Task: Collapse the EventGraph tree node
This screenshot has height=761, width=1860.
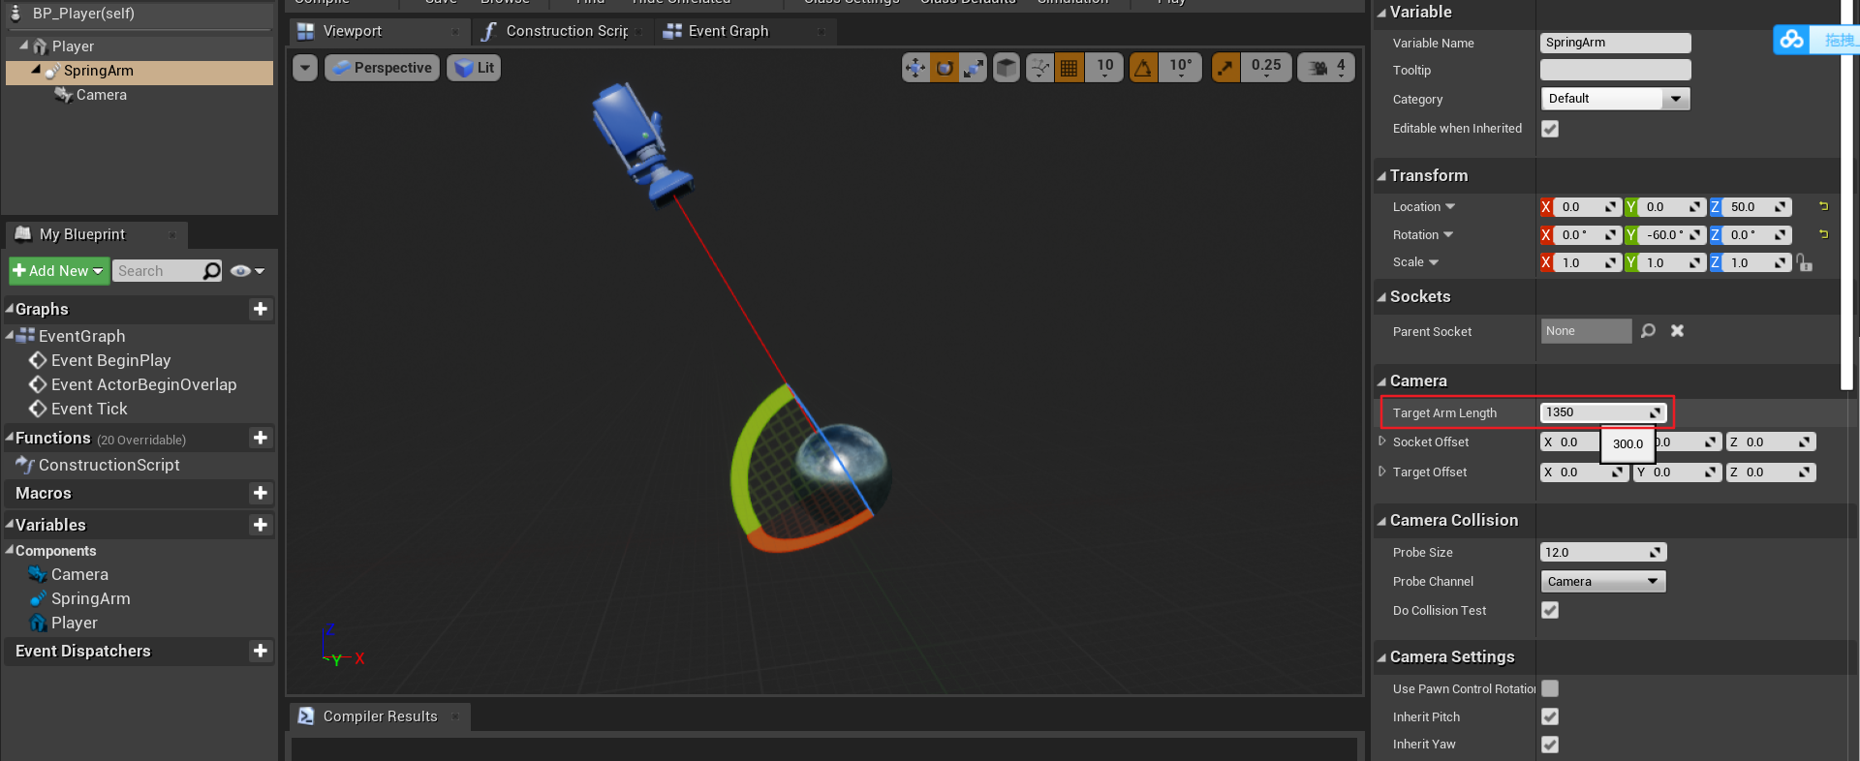Action: [x=10, y=336]
